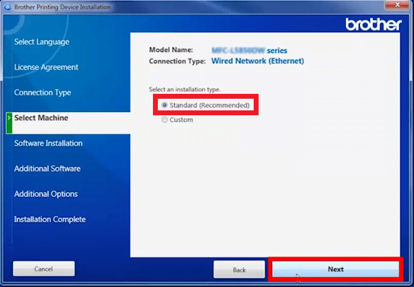Go back with the Back button
This screenshot has width=414, height=287.
tap(239, 270)
